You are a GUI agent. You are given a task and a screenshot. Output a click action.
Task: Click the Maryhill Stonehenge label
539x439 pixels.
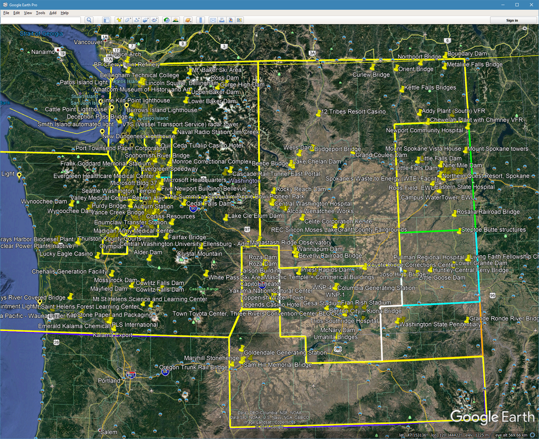211,358
